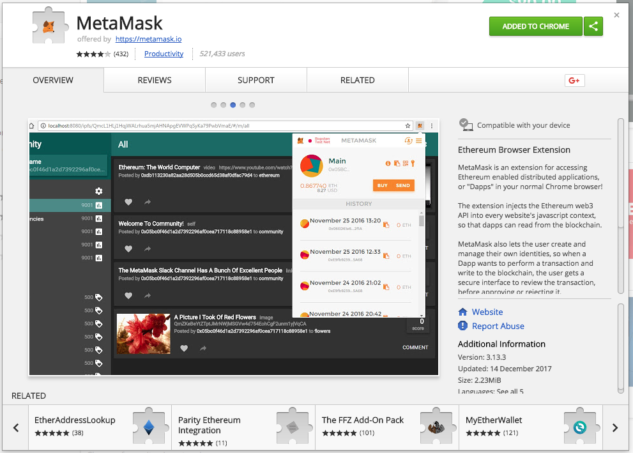633x453 pixels.
Task: Open Parity Ethereum Integration related extension
Action: coord(243,427)
